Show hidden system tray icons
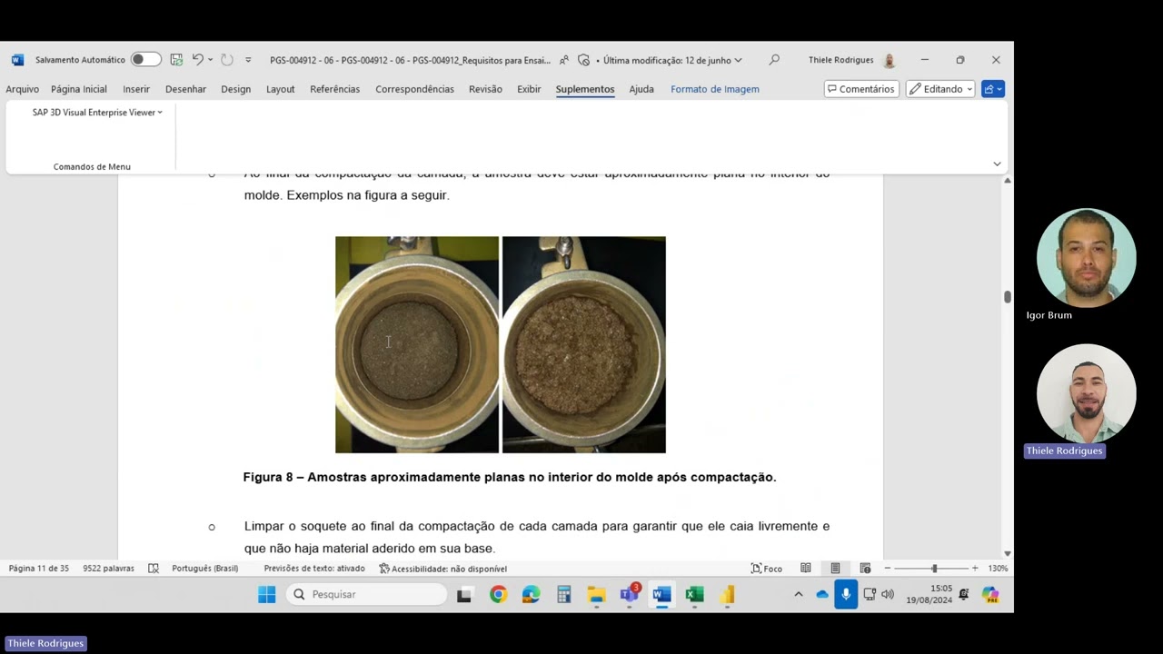1163x654 pixels. (x=799, y=595)
